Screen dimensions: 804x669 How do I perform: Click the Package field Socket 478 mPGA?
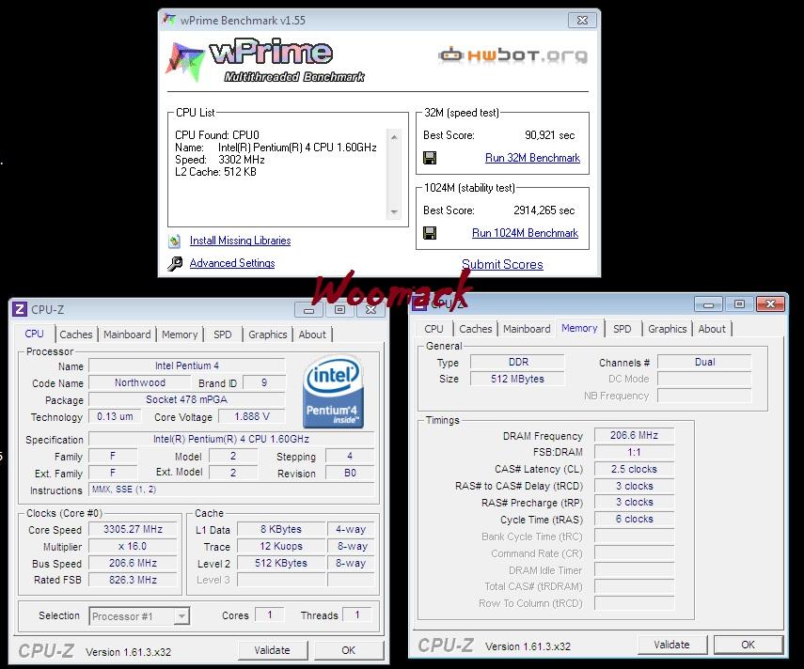[x=186, y=400]
